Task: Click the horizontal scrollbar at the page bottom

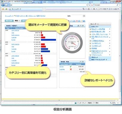Action: tap(60, 100)
